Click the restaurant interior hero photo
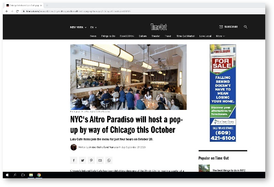Viewport: 274px width, 187px height. tap(128, 77)
